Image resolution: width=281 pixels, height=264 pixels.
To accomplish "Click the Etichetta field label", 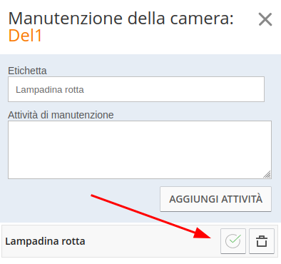I will click(27, 71).
